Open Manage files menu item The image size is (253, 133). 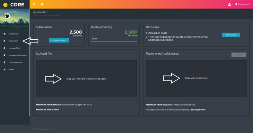click(14, 48)
